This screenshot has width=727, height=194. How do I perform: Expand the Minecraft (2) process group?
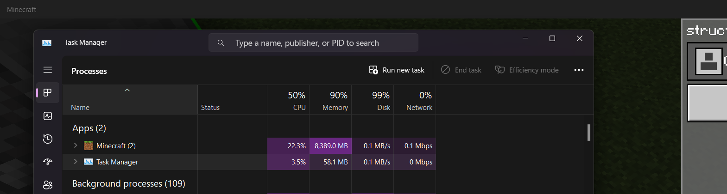76,145
